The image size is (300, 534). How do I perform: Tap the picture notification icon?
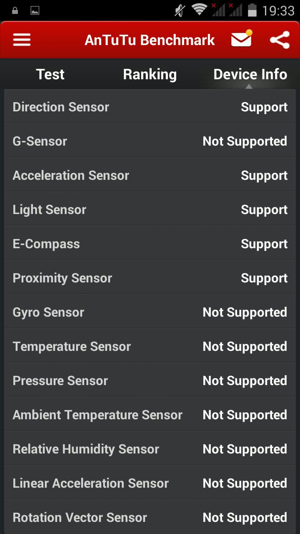coord(35,10)
